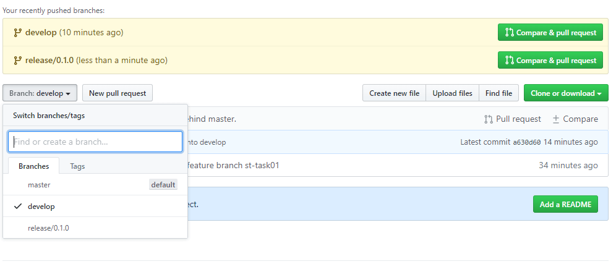Click branch icon beside release/0.1.0 in recent pushes

pos(17,61)
